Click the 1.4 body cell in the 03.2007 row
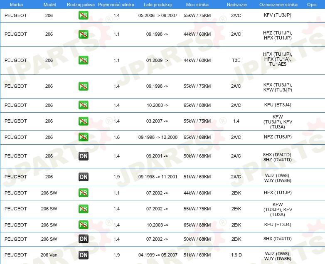The height and width of the screenshot is (264, 325). [236, 121]
